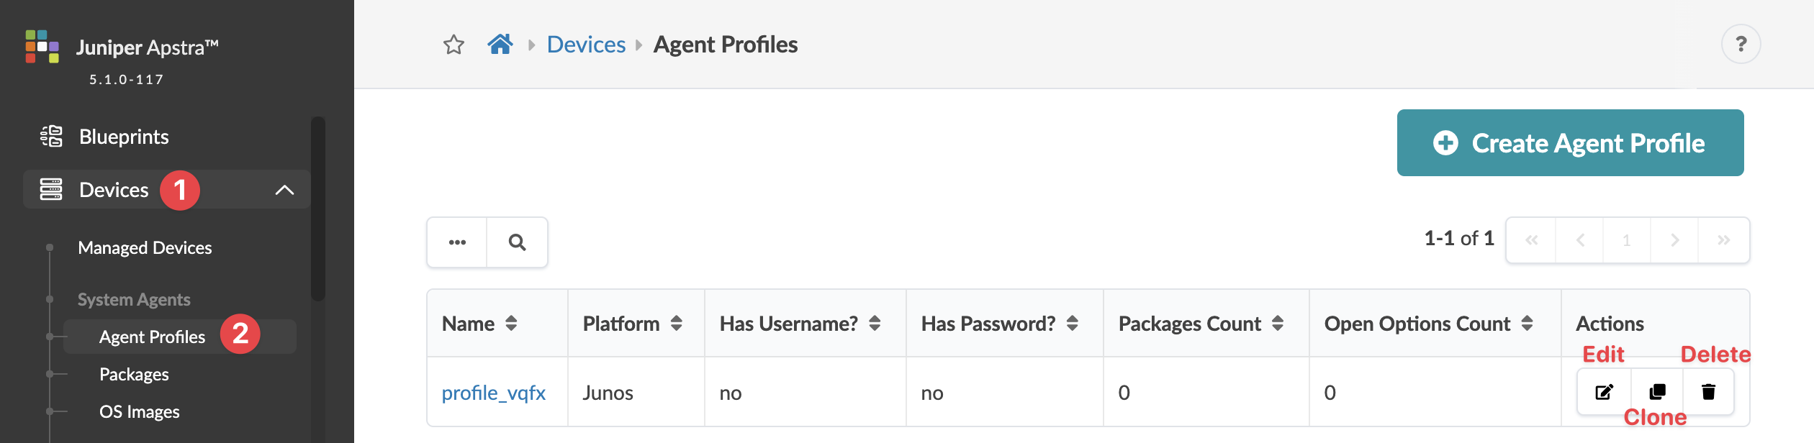Open Blueprints in the sidebar
The width and height of the screenshot is (1814, 443).
coord(124,137)
